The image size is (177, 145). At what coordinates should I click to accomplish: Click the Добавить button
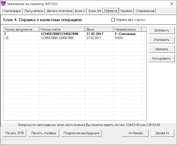tap(162, 30)
